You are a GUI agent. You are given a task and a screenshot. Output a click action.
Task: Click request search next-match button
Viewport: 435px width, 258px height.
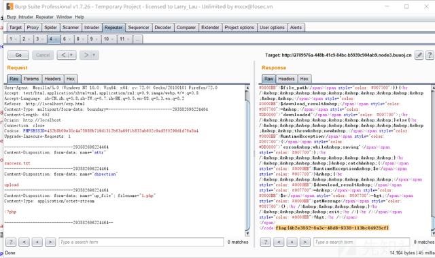(50, 242)
